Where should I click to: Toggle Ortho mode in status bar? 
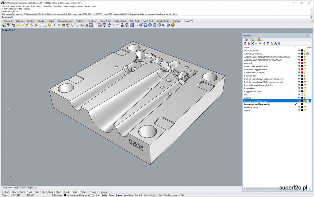tap(105, 195)
